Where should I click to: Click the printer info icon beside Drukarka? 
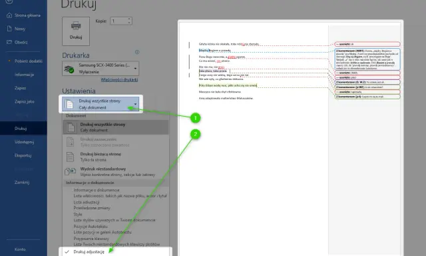(x=137, y=52)
